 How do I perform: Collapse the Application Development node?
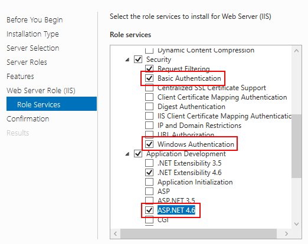[x=127, y=154]
